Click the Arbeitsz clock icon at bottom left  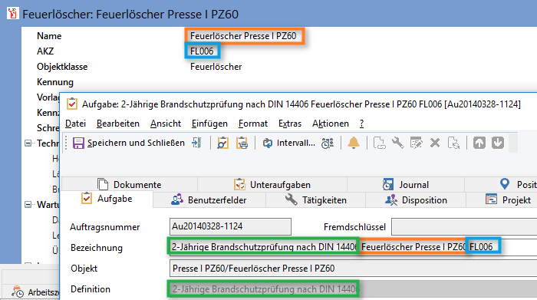click(x=18, y=292)
